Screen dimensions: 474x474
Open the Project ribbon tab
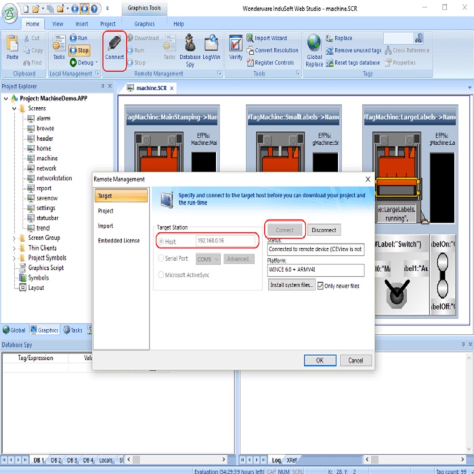click(x=108, y=24)
